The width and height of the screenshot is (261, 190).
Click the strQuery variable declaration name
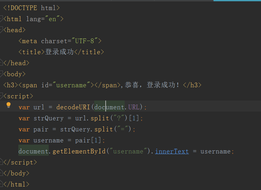[x=48, y=118]
